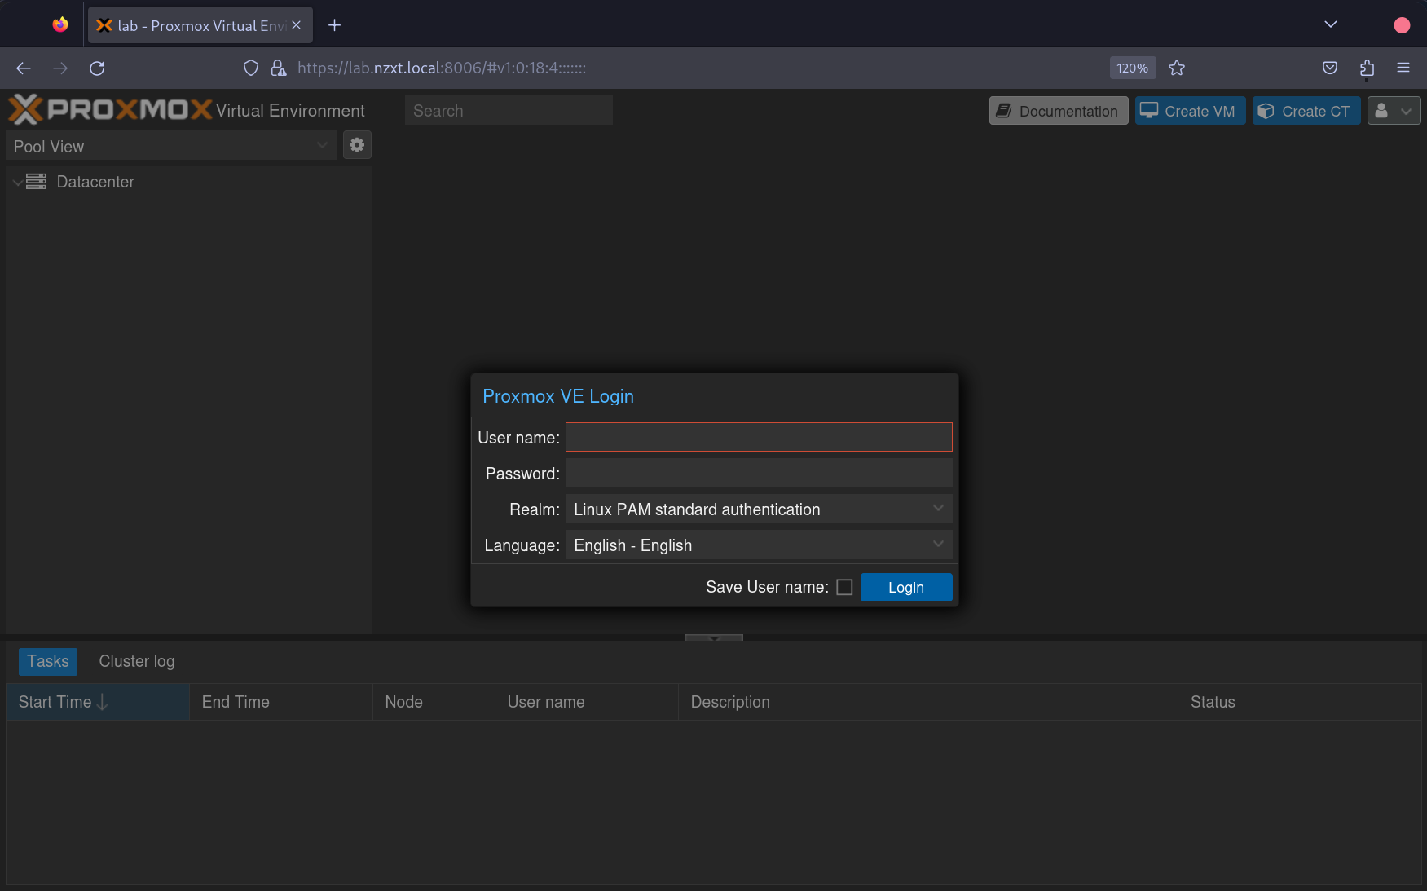The width and height of the screenshot is (1427, 891).
Task: Go forward one page in history
Action: point(60,68)
